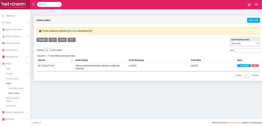Click the hamburger menu icon in header
The width and height of the screenshot is (262, 126).
[34, 5]
